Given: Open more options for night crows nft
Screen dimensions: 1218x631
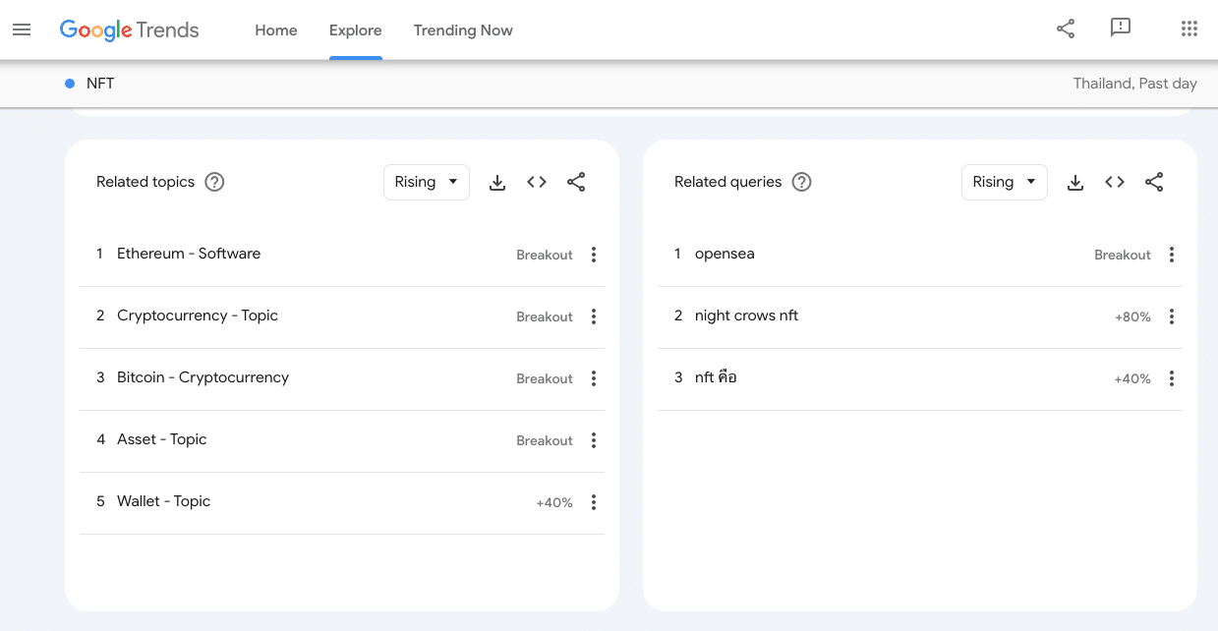Looking at the screenshot, I should click(x=1172, y=316).
